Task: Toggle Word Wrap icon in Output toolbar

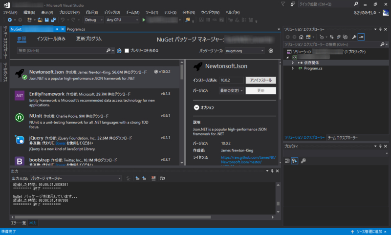Action: pyautogui.click(x=162, y=178)
